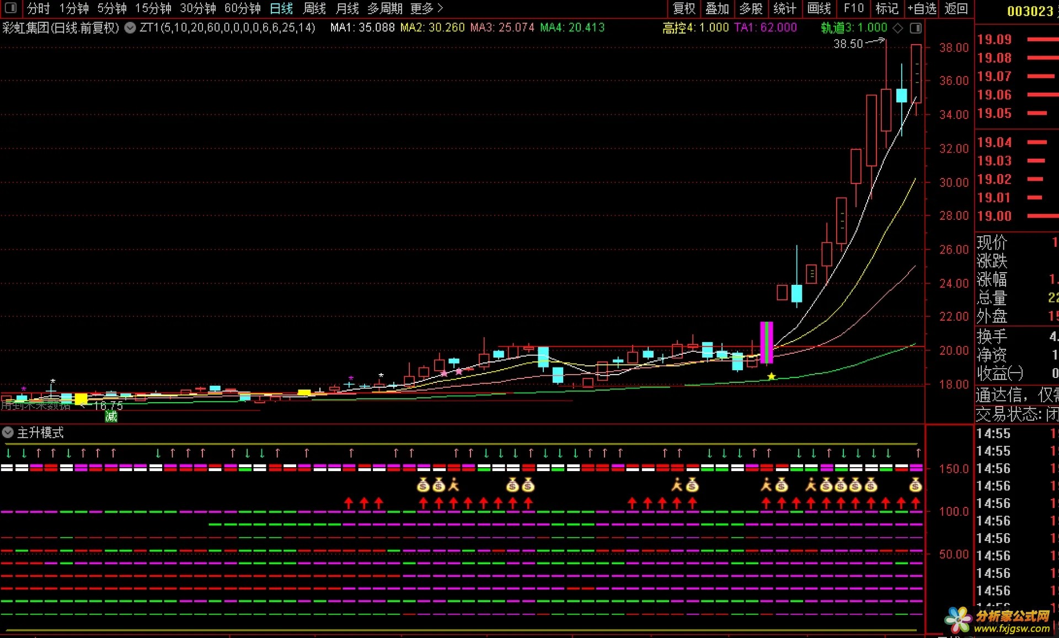
Task: Click the 19.05 order price level
Action: [x=994, y=113]
